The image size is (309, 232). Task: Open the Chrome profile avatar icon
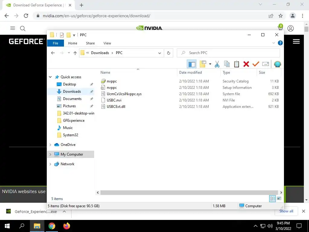(293, 16)
